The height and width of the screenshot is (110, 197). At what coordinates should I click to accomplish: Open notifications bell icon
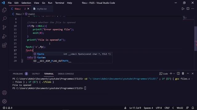click(193, 108)
